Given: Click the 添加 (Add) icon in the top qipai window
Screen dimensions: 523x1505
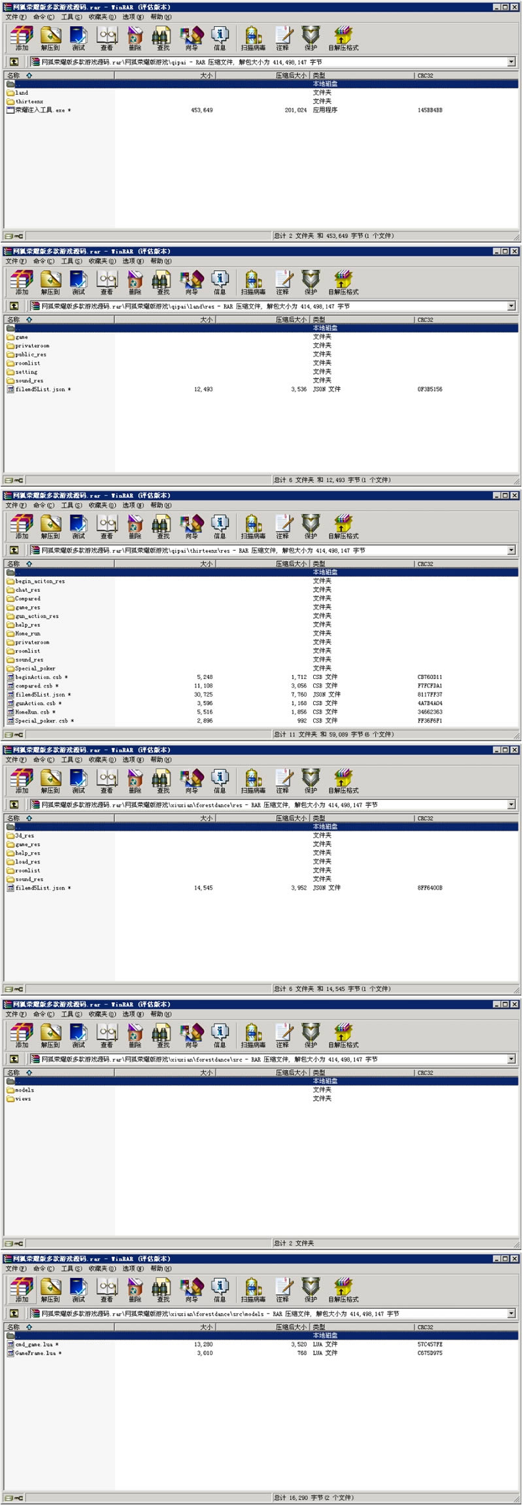Looking at the screenshot, I should pyautogui.click(x=22, y=38).
